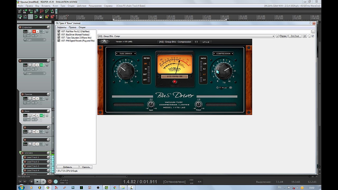Image resolution: width=338 pixels, height=190 pixels.
Task: Toggle locking padlock toolbar icon
Action: [41, 17]
